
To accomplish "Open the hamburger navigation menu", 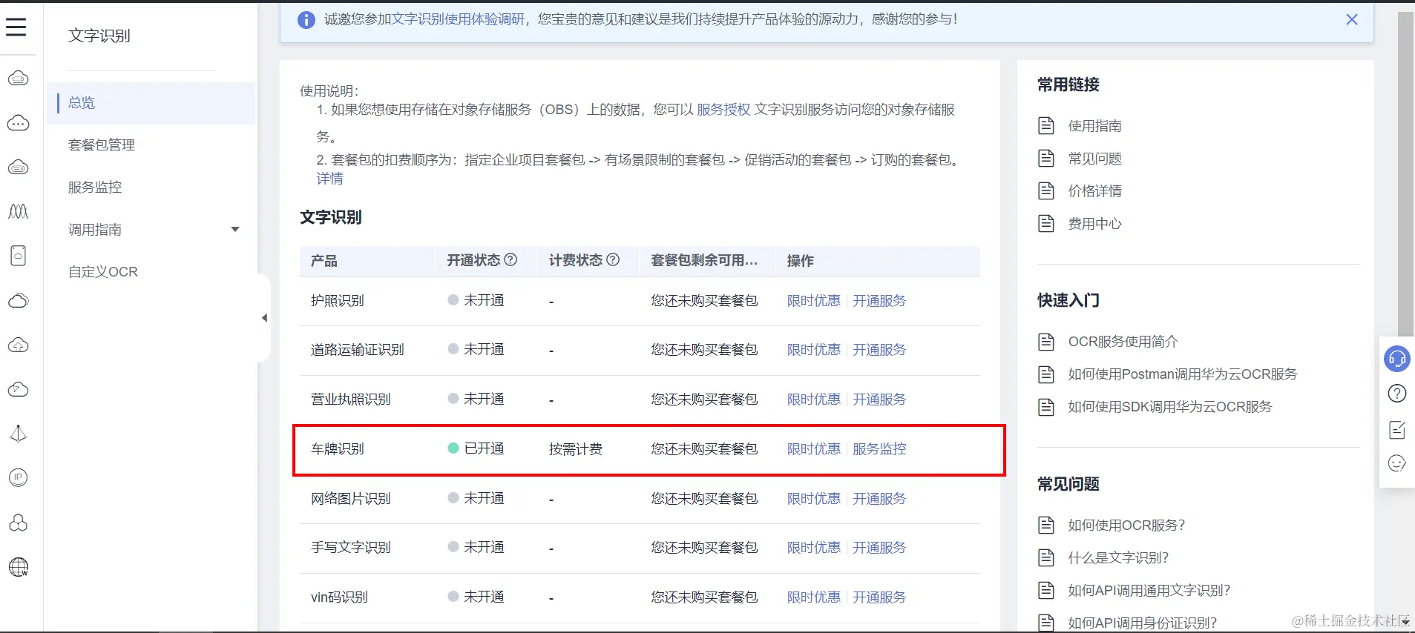I will [x=16, y=27].
